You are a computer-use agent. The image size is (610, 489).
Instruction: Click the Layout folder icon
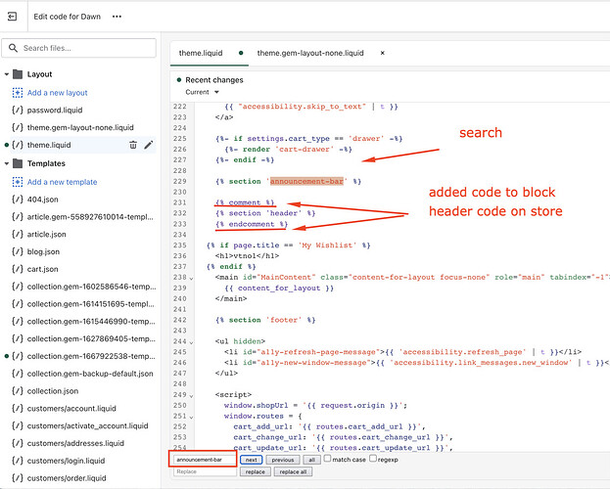[19, 74]
